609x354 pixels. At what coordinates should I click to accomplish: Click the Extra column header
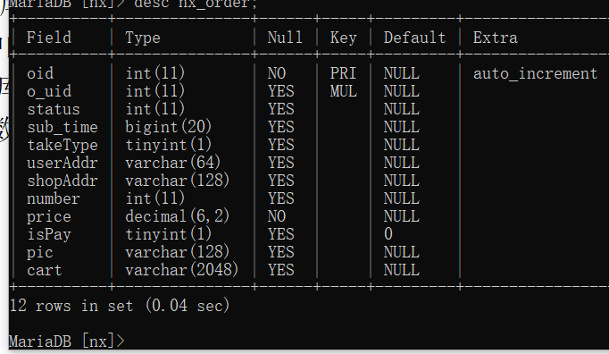(x=496, y=38)
